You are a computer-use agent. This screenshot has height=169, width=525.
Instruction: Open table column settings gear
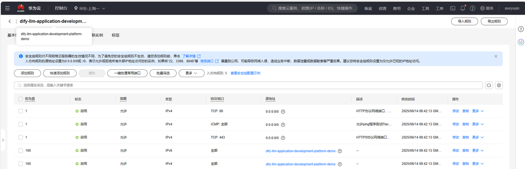click(x=499, y=85)
